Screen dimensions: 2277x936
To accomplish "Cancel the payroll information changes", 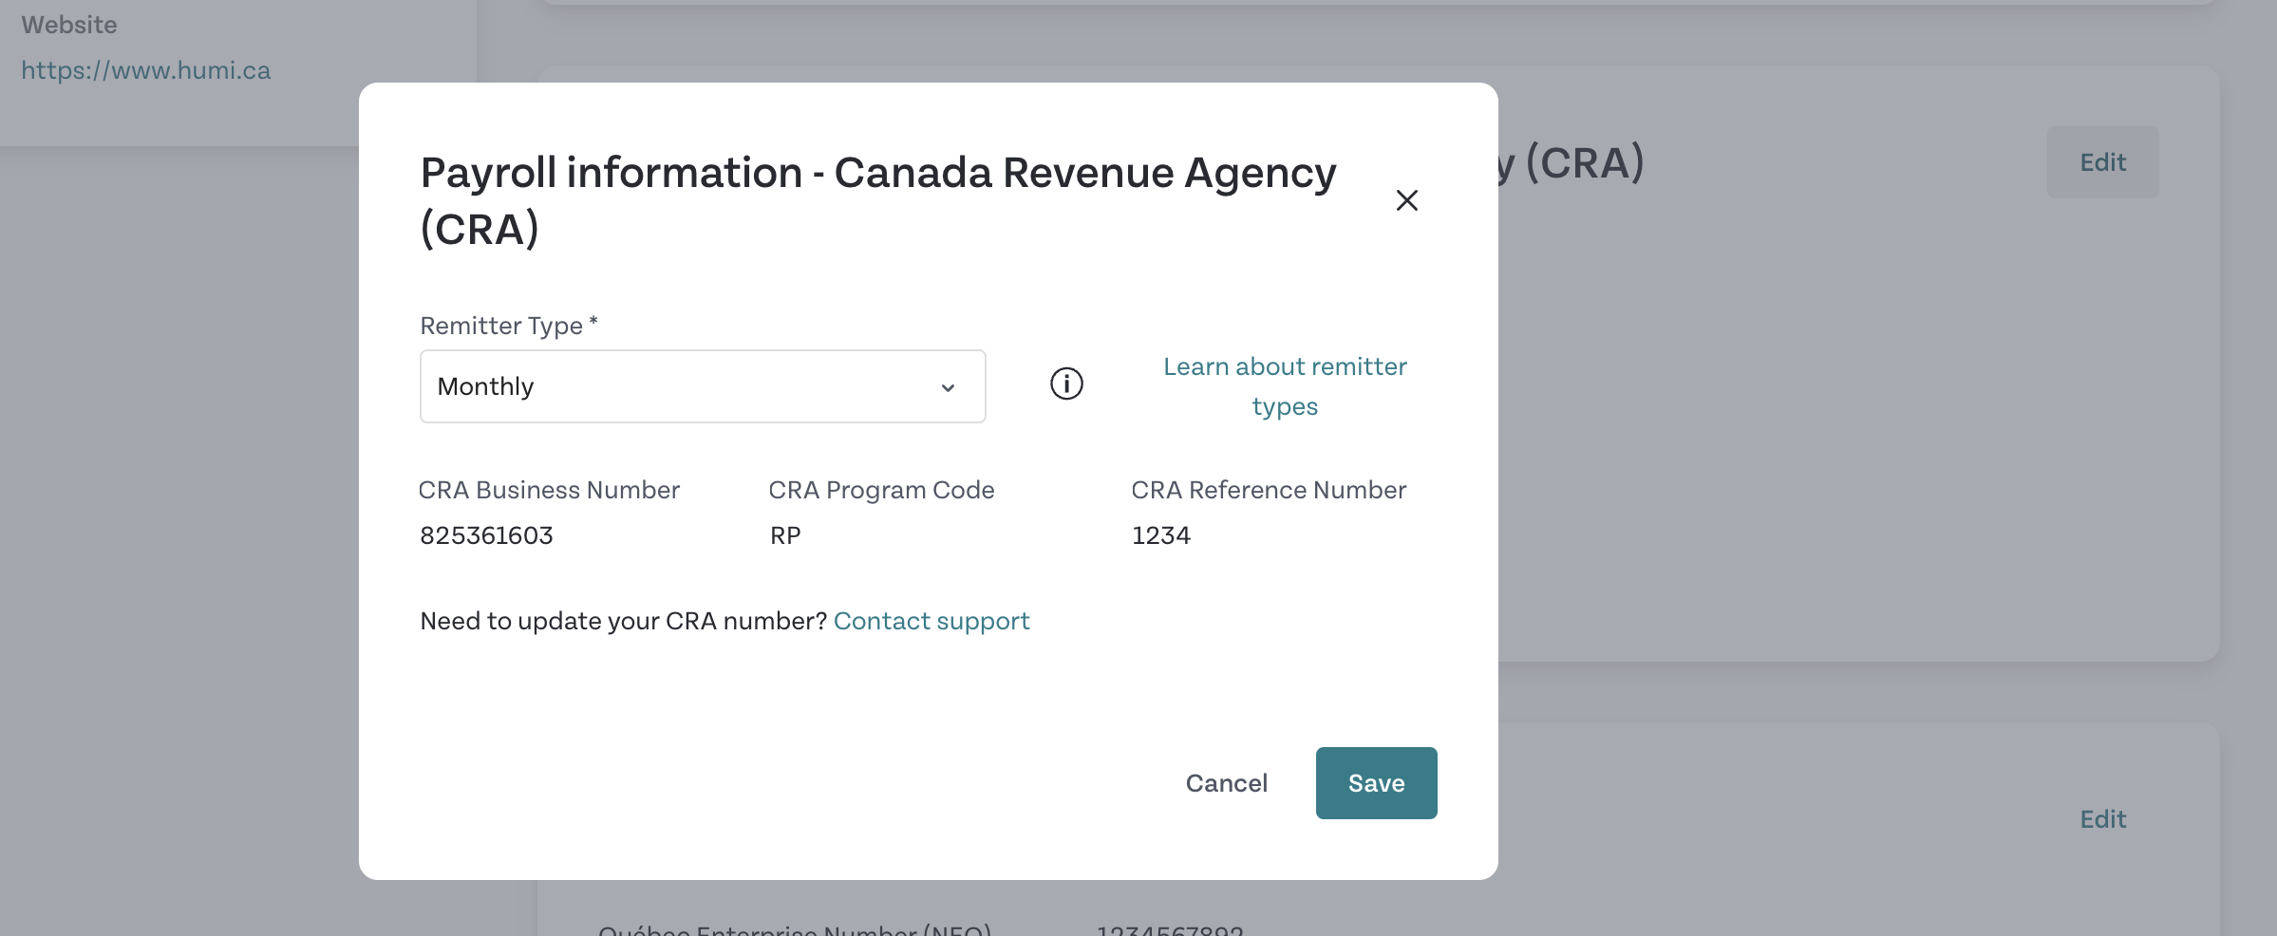I will (1226, 783).
